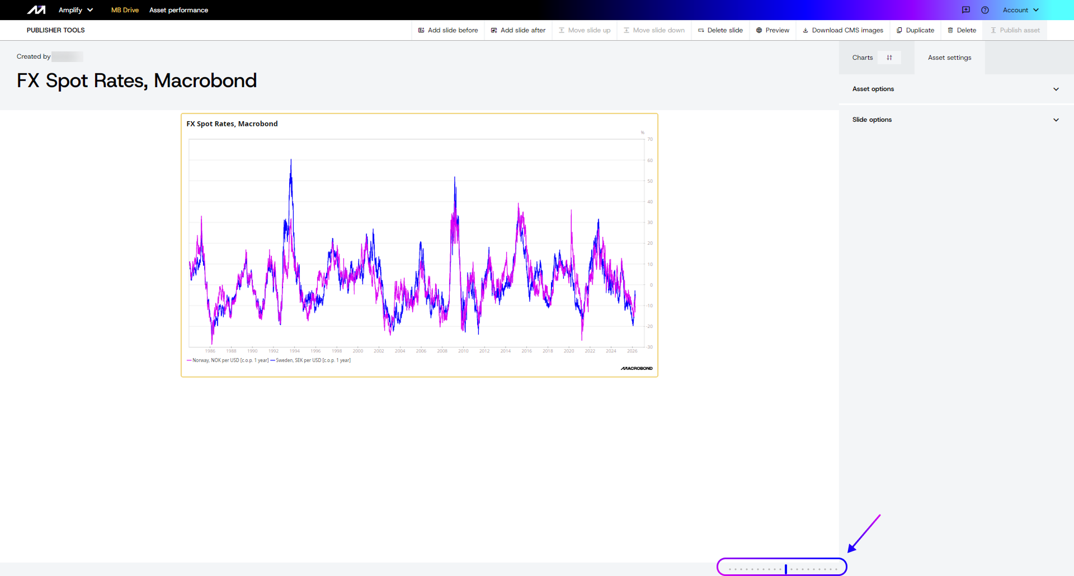The image size is (1074, 576).
Task: Duplicate this asset
Action: [x=915, y=30]
